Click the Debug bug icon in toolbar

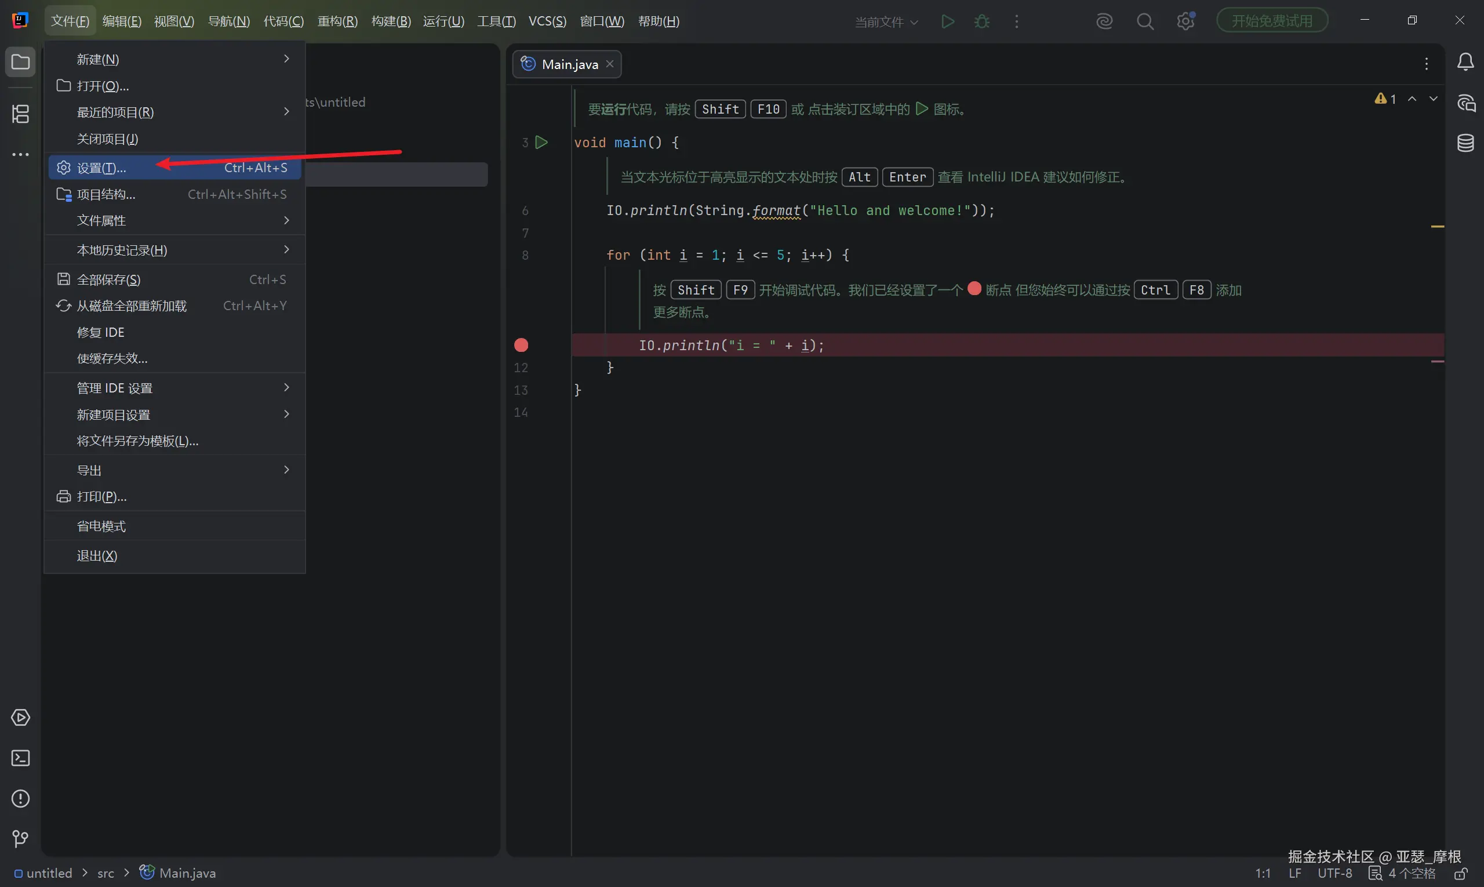981,21
